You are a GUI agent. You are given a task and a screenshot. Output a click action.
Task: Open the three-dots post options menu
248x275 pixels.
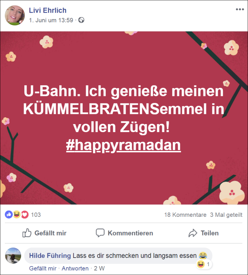pos(240,9)
